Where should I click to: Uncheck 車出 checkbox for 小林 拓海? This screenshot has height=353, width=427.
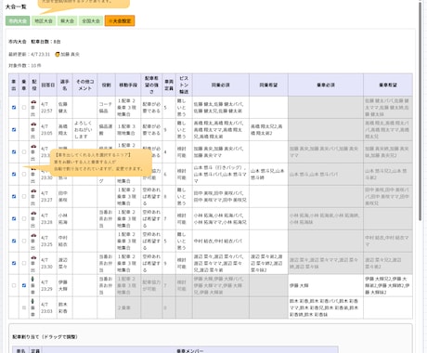[x=14, y=218]
